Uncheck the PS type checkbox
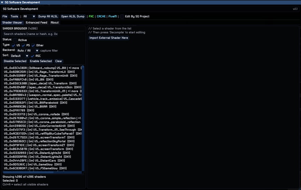This screenshot has height=190, width=301. pos(23,45)
